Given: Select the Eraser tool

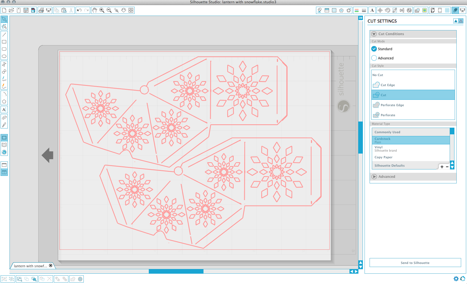Looking at the screenshot, I should (4, 118).
